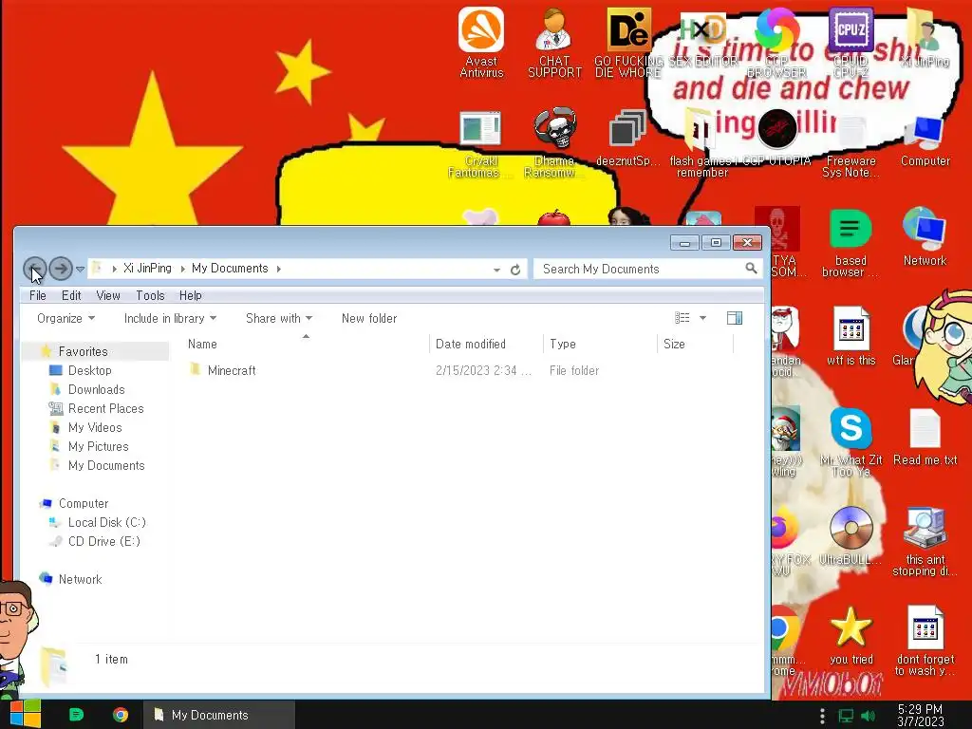
Task: Click My Documents in the address breadcrumb
Action: coord(230,269)
